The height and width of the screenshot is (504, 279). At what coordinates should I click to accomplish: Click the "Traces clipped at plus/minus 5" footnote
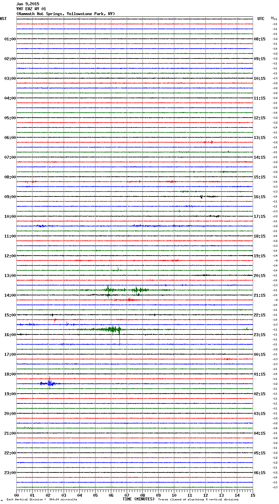coord(198,500)
